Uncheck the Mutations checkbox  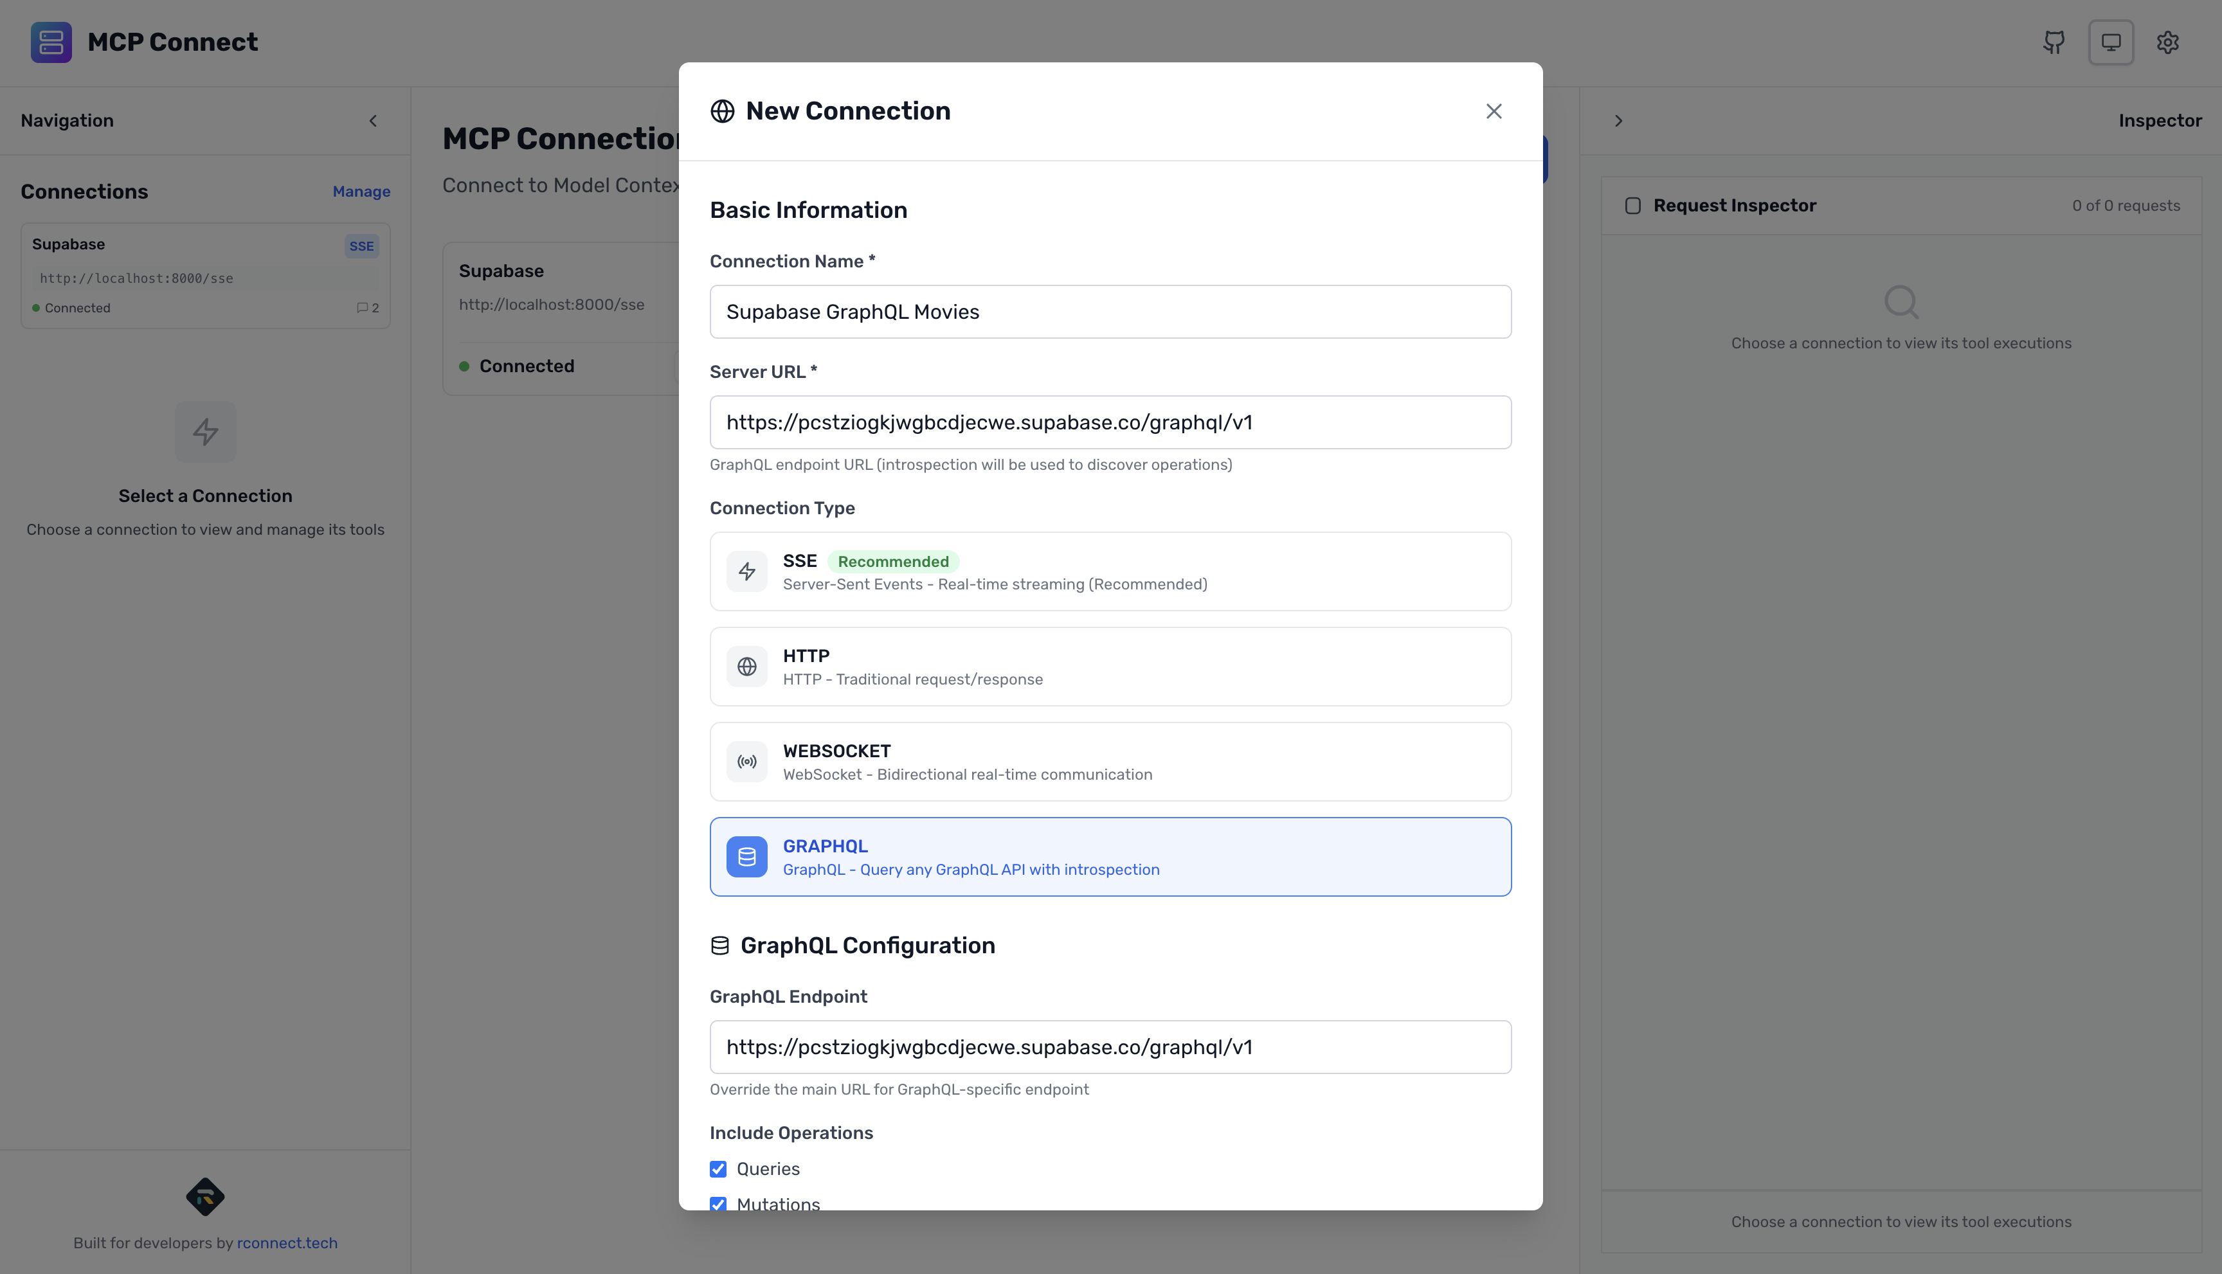pos(719,1204)
